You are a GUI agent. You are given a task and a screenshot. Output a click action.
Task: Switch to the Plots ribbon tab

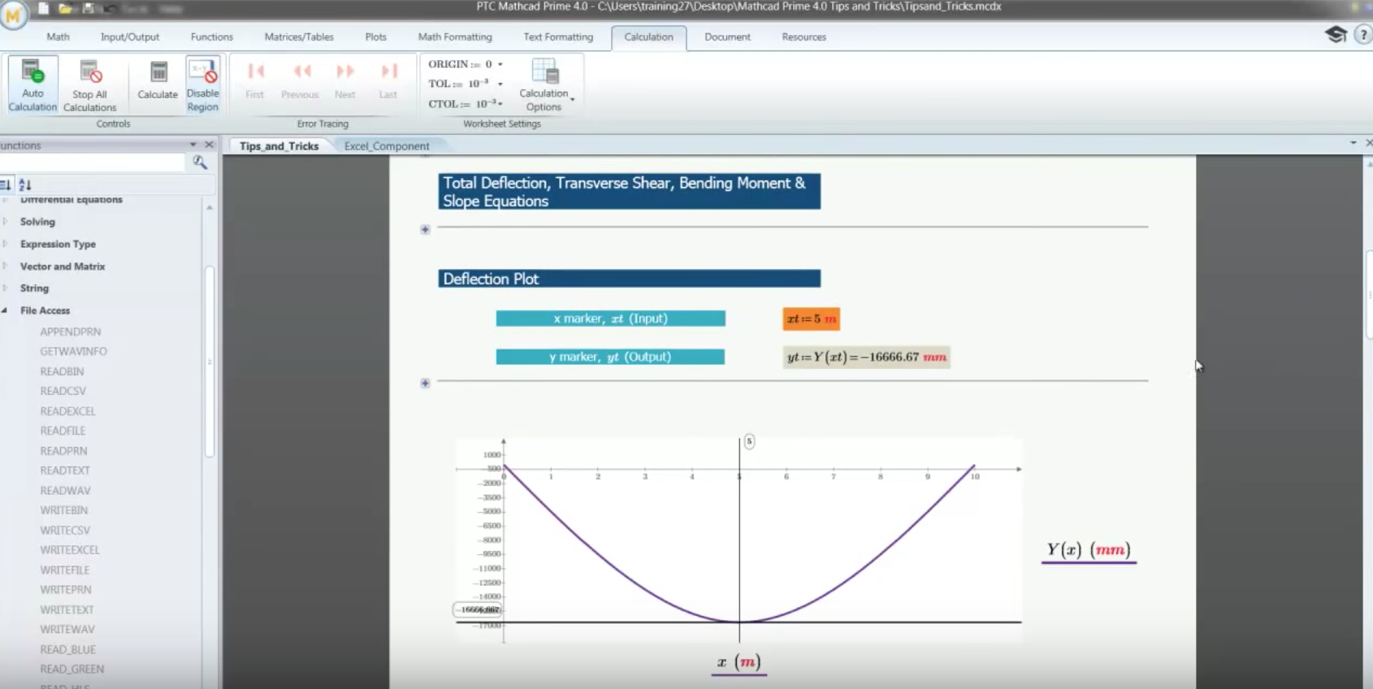coord(375,37)
